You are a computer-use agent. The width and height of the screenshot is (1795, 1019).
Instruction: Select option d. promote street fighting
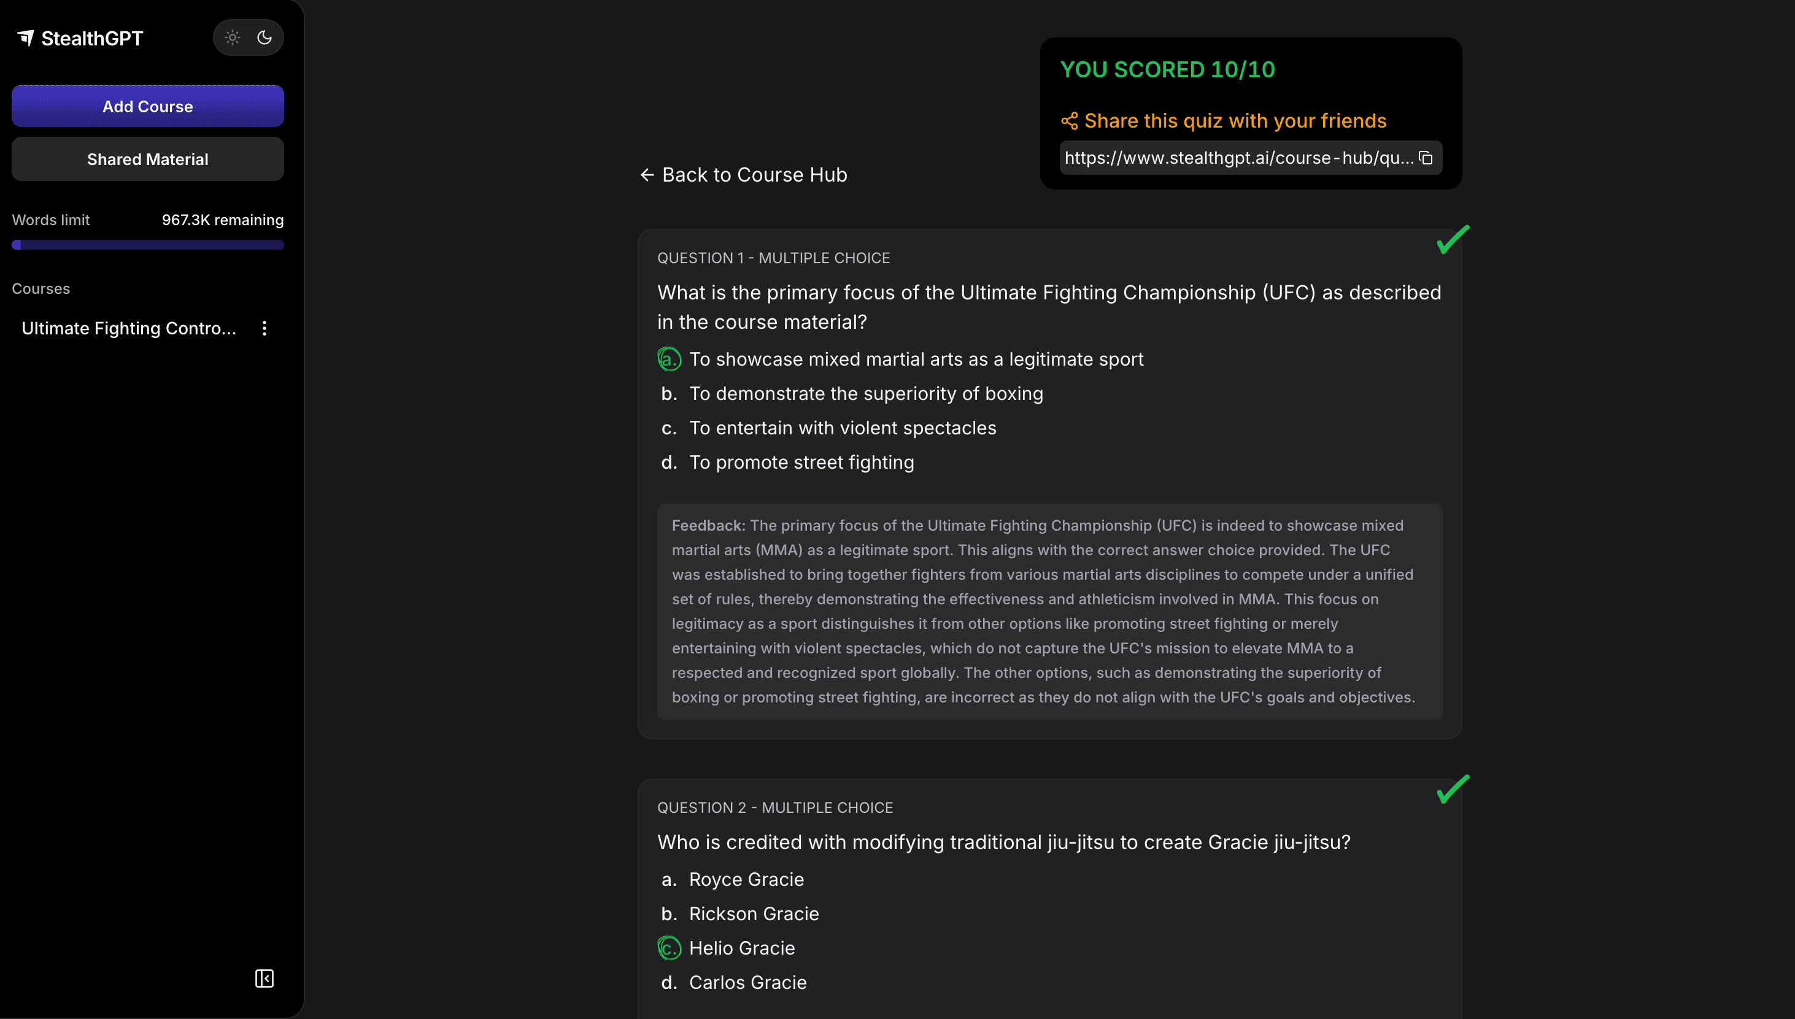tap(801, 463)
